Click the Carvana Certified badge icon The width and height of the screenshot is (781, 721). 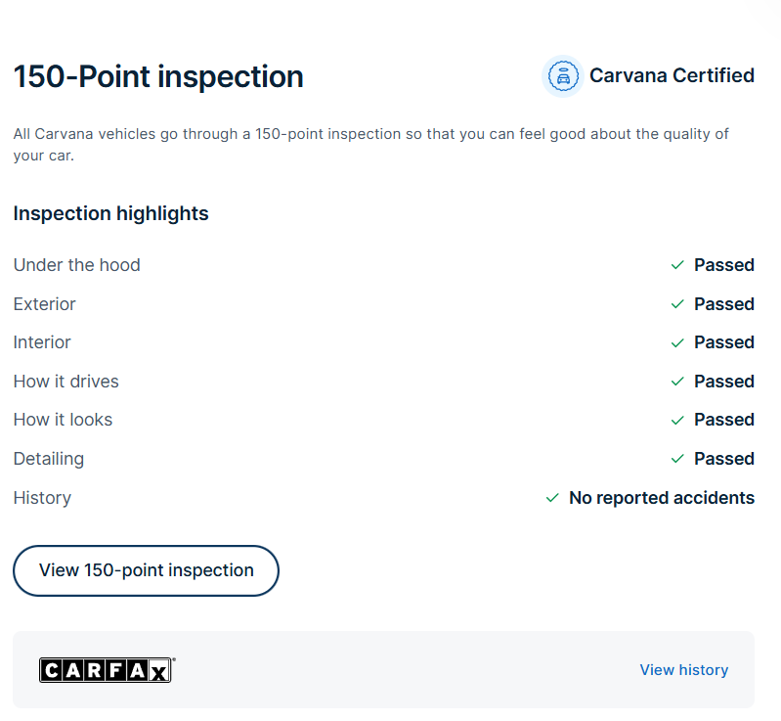pos(562,76)
